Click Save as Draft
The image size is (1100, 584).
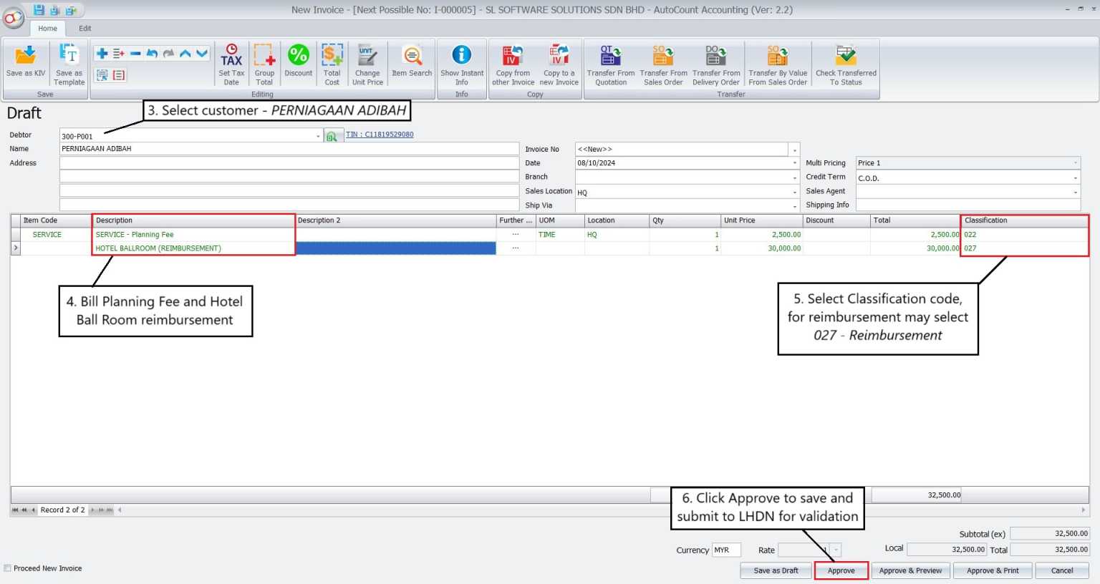[776, 570]
